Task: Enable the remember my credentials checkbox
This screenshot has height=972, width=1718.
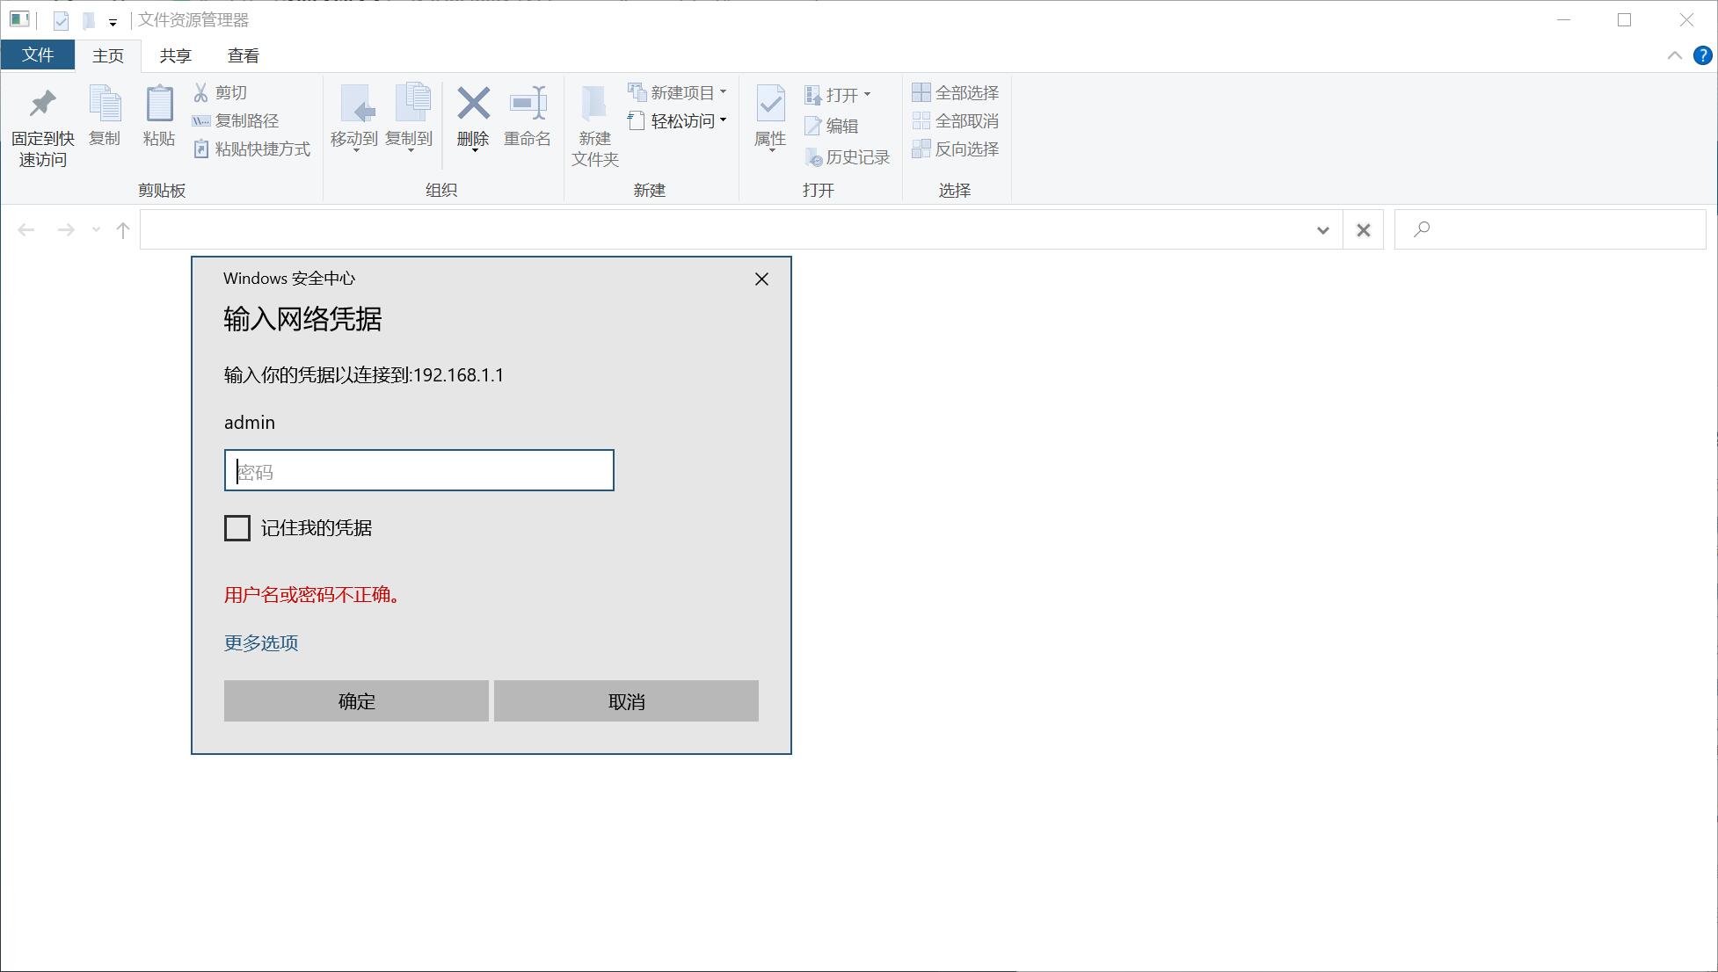Action: coord(237,528)
